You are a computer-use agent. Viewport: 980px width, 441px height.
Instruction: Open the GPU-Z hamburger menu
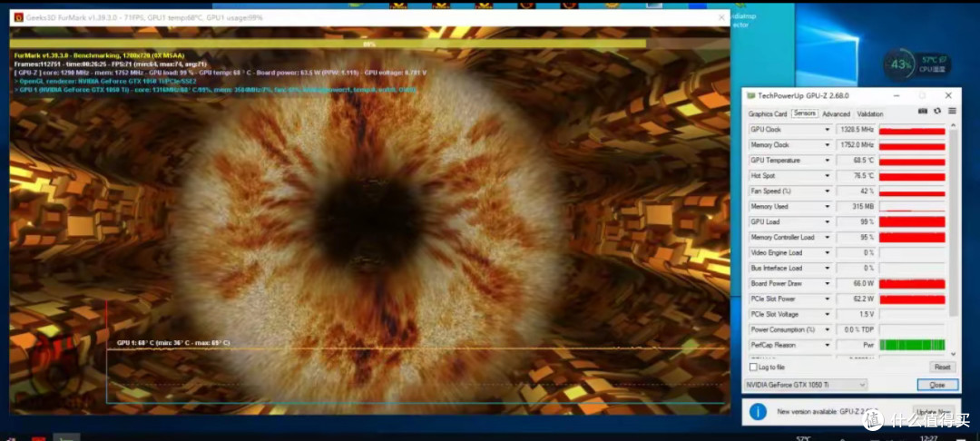[952, 112]
